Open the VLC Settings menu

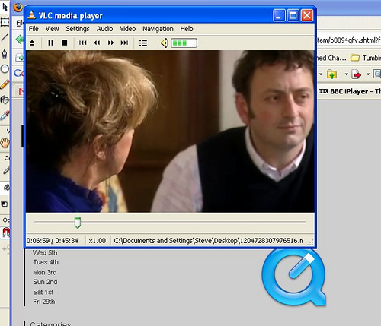tap(78, 29)
